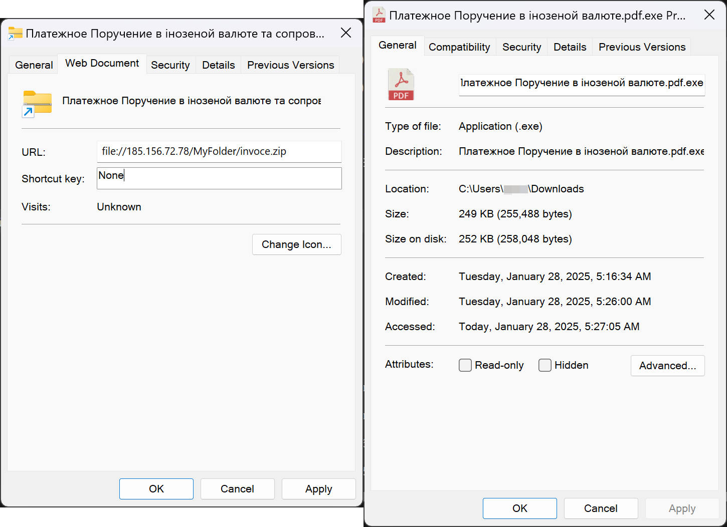The width and height of the screenshot is (727, 527).
Task: Open Advanced attributes settings
Action: (668, 366)
